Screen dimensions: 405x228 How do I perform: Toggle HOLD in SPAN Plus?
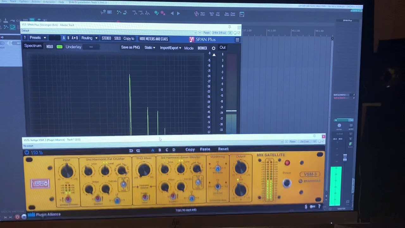point(50,47)
